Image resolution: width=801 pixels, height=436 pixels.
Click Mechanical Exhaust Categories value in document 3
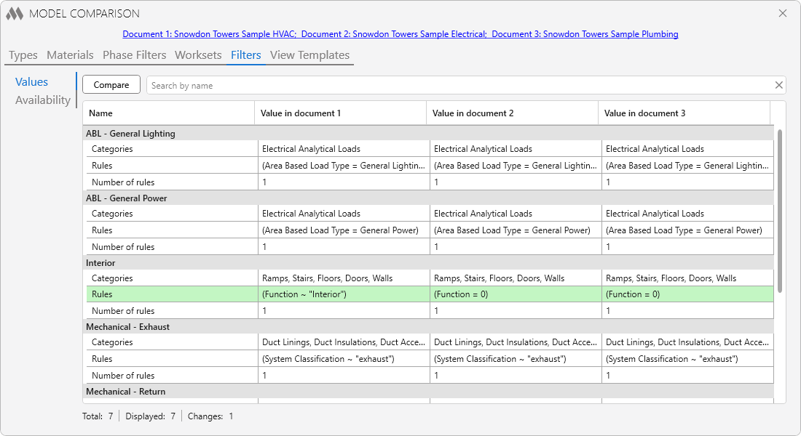(x=687, y=342)
